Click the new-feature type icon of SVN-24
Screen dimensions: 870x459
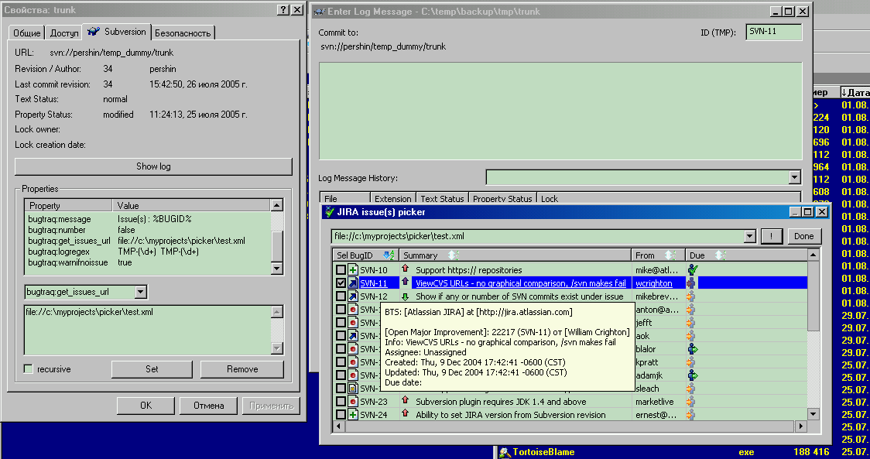pos(353,415)
